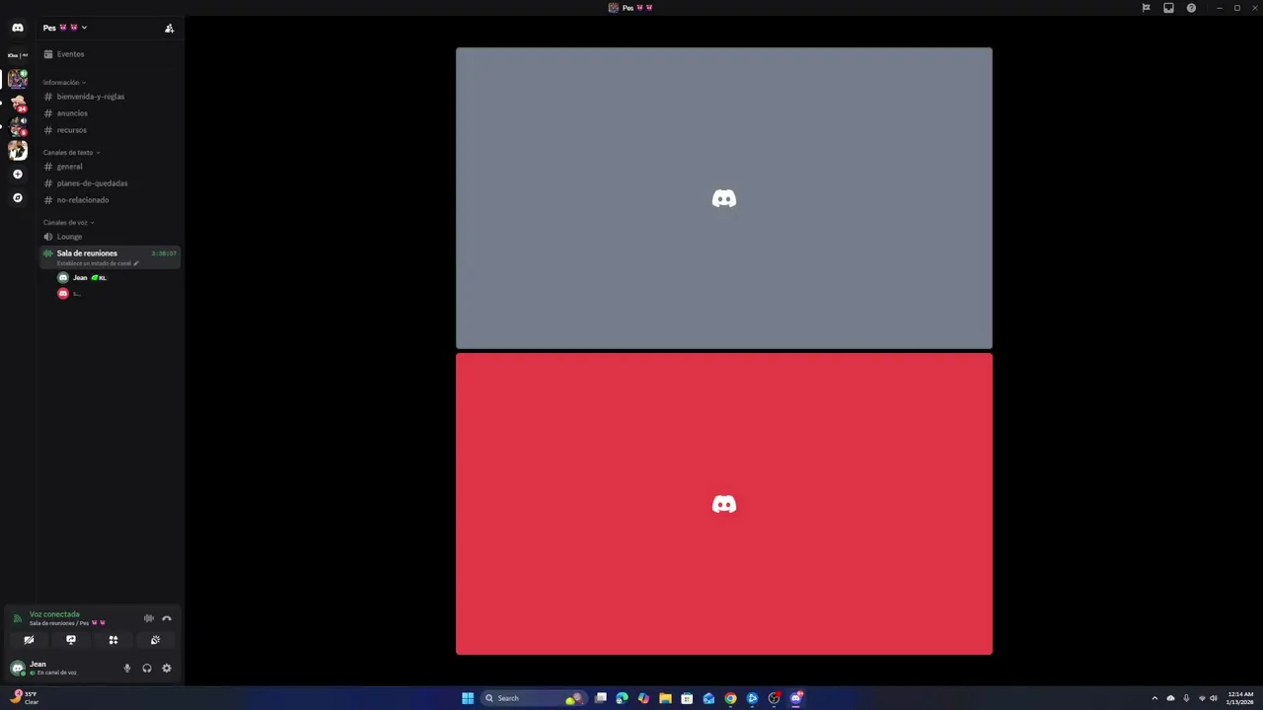Toggle camera on in voice panel

click(x=29, y=640)
